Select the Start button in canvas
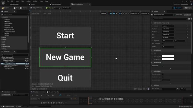The width and height of the screenshot is (193, 108). 65,36
